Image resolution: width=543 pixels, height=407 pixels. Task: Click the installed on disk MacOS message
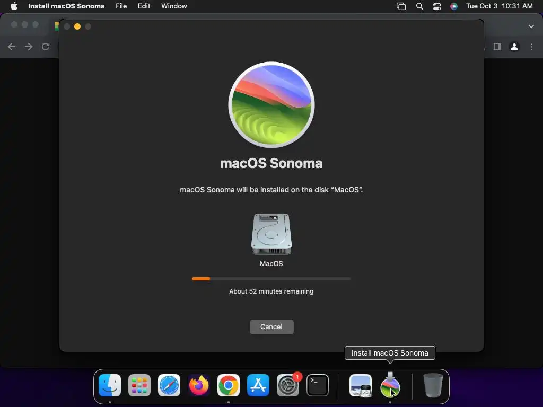coord(271,190)
